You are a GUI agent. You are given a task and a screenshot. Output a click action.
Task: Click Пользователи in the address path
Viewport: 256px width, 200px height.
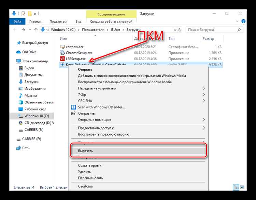tap(93, 30)
